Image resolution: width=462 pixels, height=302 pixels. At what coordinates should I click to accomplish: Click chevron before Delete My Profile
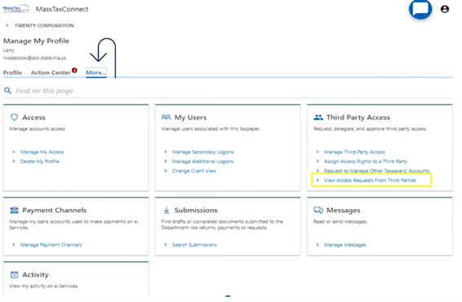[x=14, y=161]
